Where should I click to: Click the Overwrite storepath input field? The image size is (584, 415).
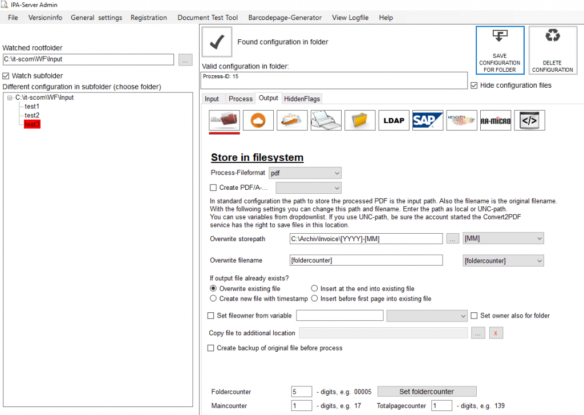coord(366,239)
